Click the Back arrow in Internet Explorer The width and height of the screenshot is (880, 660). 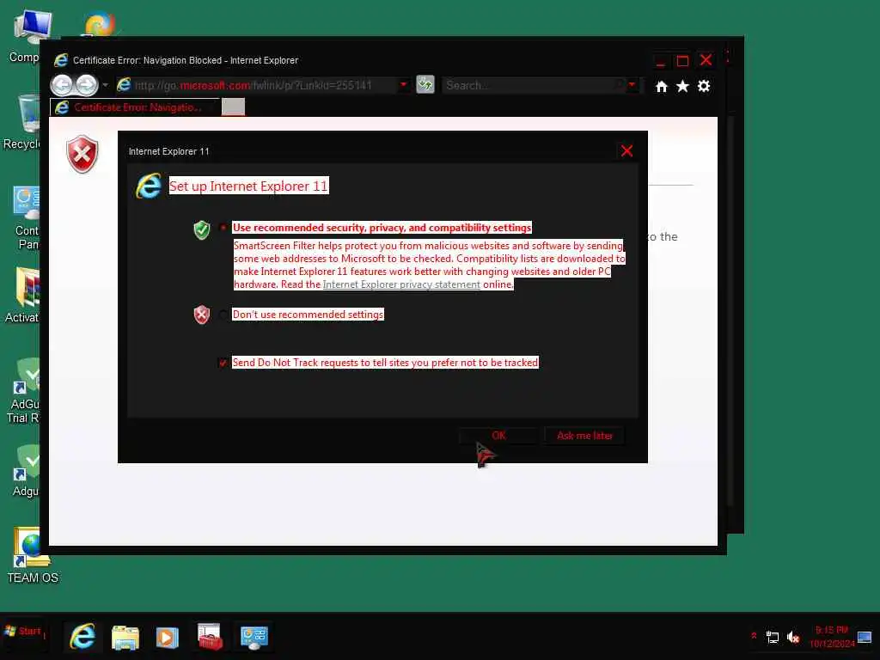(x=62, y=85)
